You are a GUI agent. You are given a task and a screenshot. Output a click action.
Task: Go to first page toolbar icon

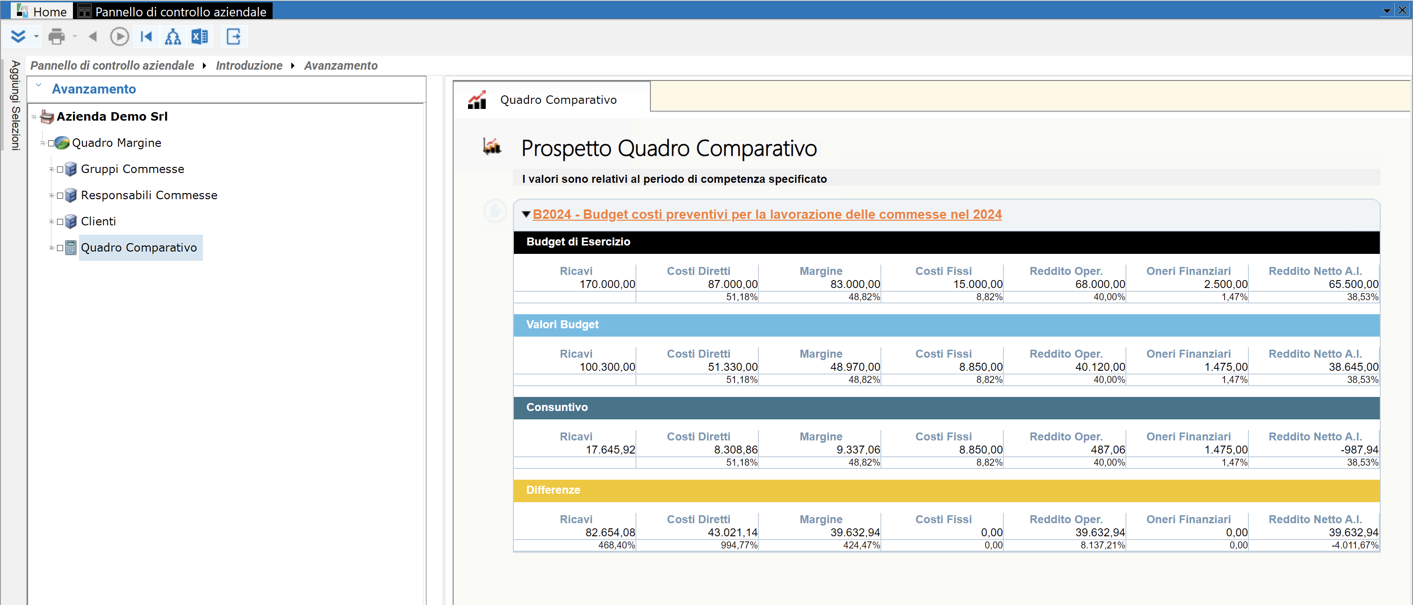coord(146,37)
